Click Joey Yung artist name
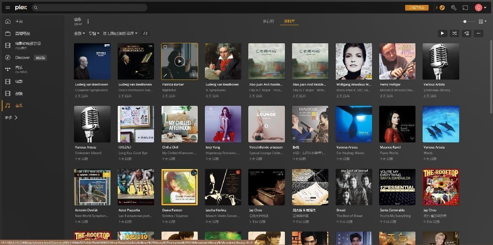This screenshot has width=493, height=245. (213, 147)
